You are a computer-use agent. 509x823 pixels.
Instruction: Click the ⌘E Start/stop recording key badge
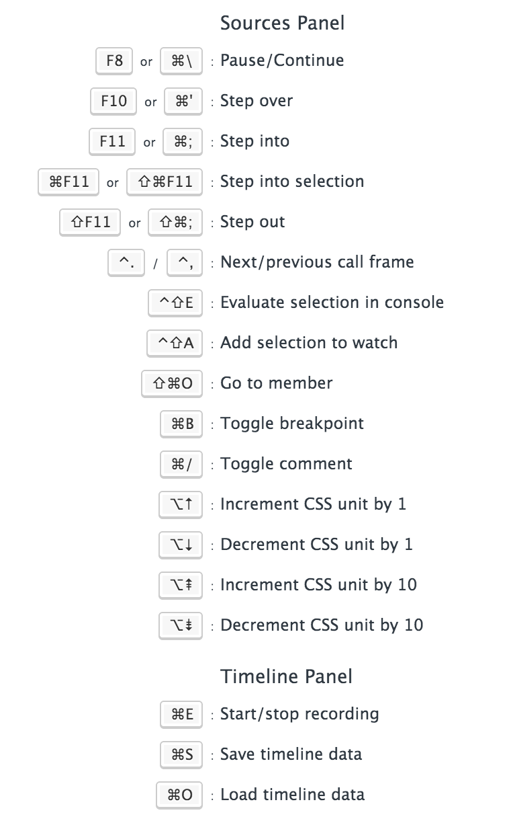pos(182,714)
